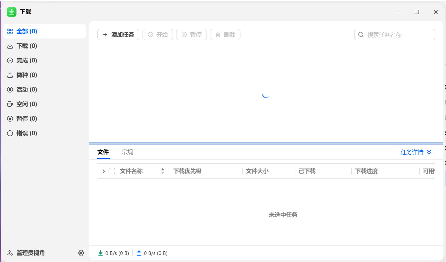Click the 未选中任务 message text
Image resolution: width=446 pixels, height=262 pixels.
(x=283, y=215)
